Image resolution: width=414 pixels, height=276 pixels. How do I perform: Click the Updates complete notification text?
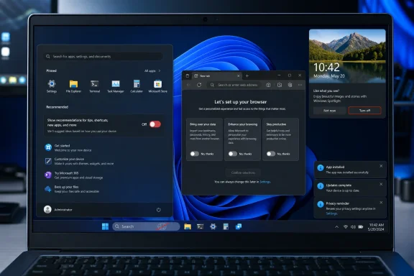342,188
